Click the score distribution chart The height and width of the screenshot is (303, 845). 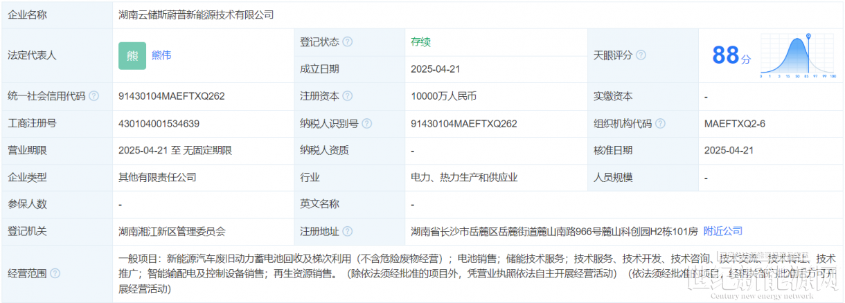coord(799,55)
